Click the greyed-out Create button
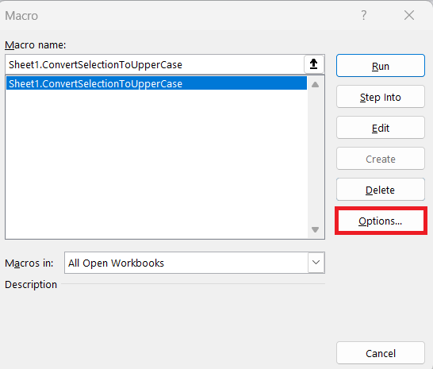The image size is (433, 369). 380,159
